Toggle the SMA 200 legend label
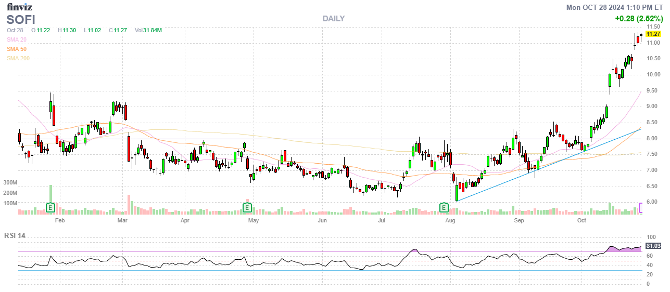670x292 pixels. [18, 58]
